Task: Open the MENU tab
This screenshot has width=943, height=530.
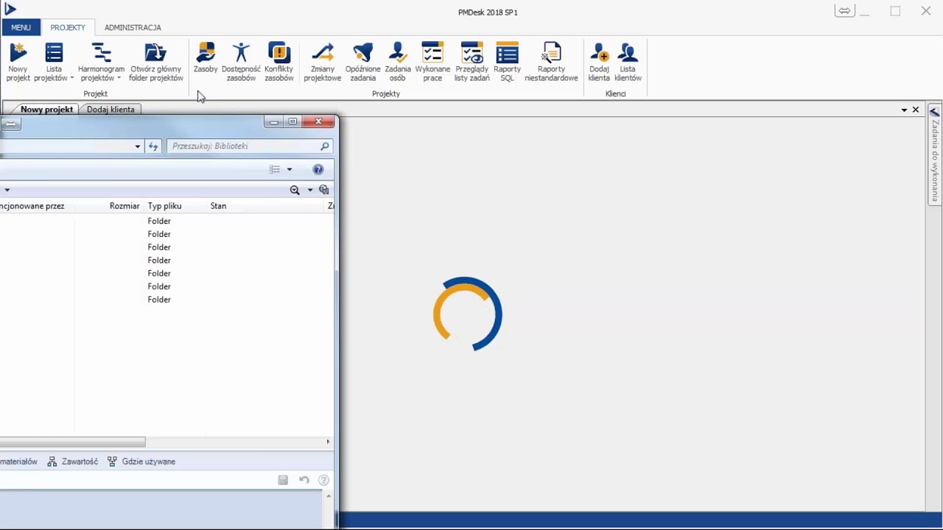Action: tap(21, 27)
